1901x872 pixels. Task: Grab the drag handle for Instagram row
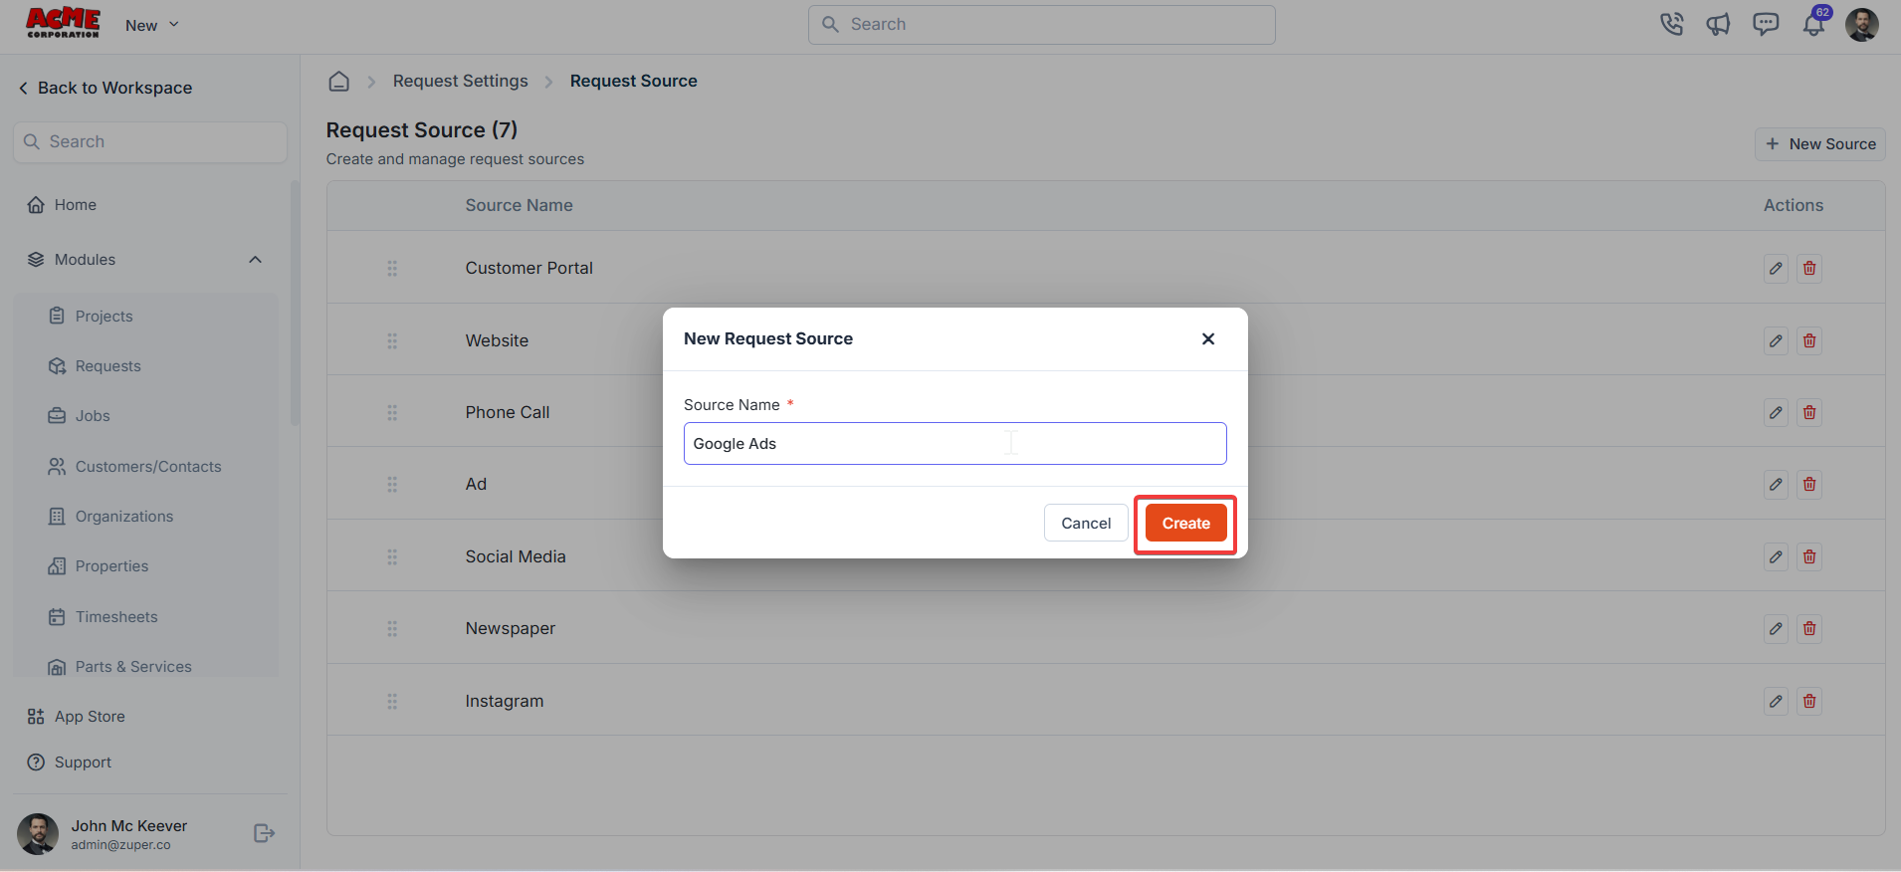pyautogui.click(x=392, y=702)
